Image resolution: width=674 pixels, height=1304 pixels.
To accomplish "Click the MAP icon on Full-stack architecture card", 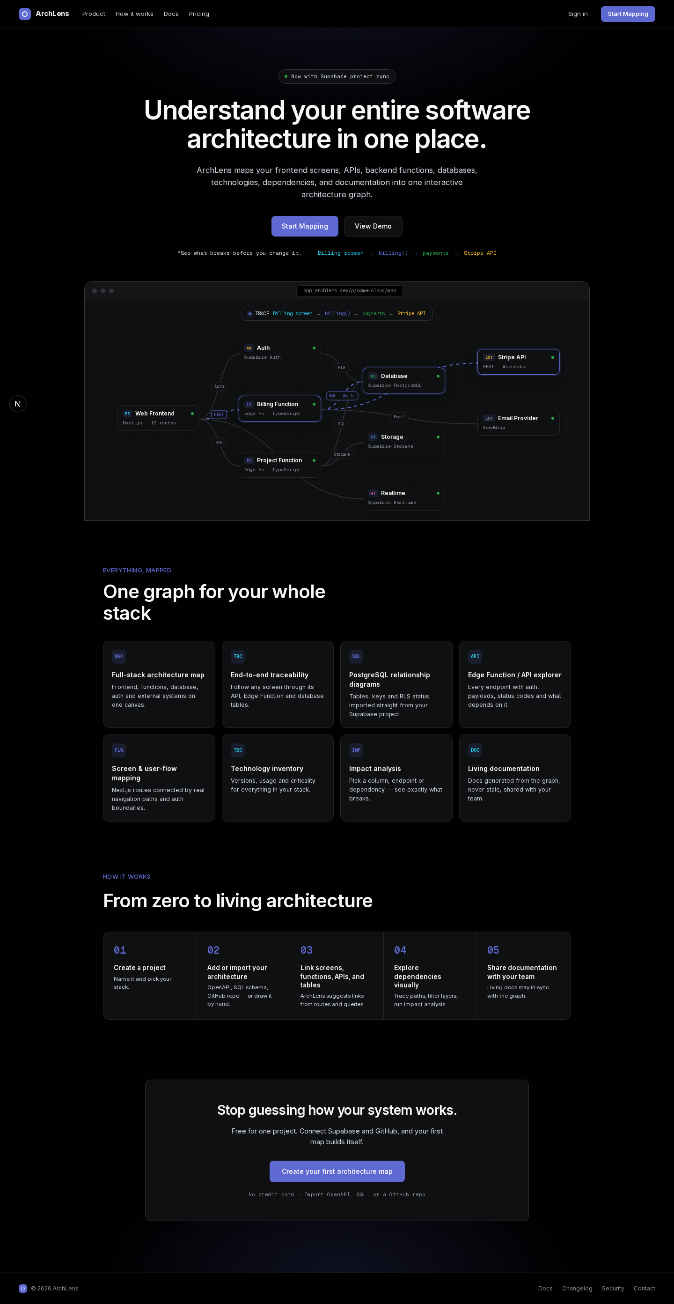I will coord(119,657).
